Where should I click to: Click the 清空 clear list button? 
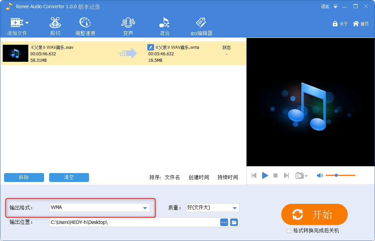(69, 177)
